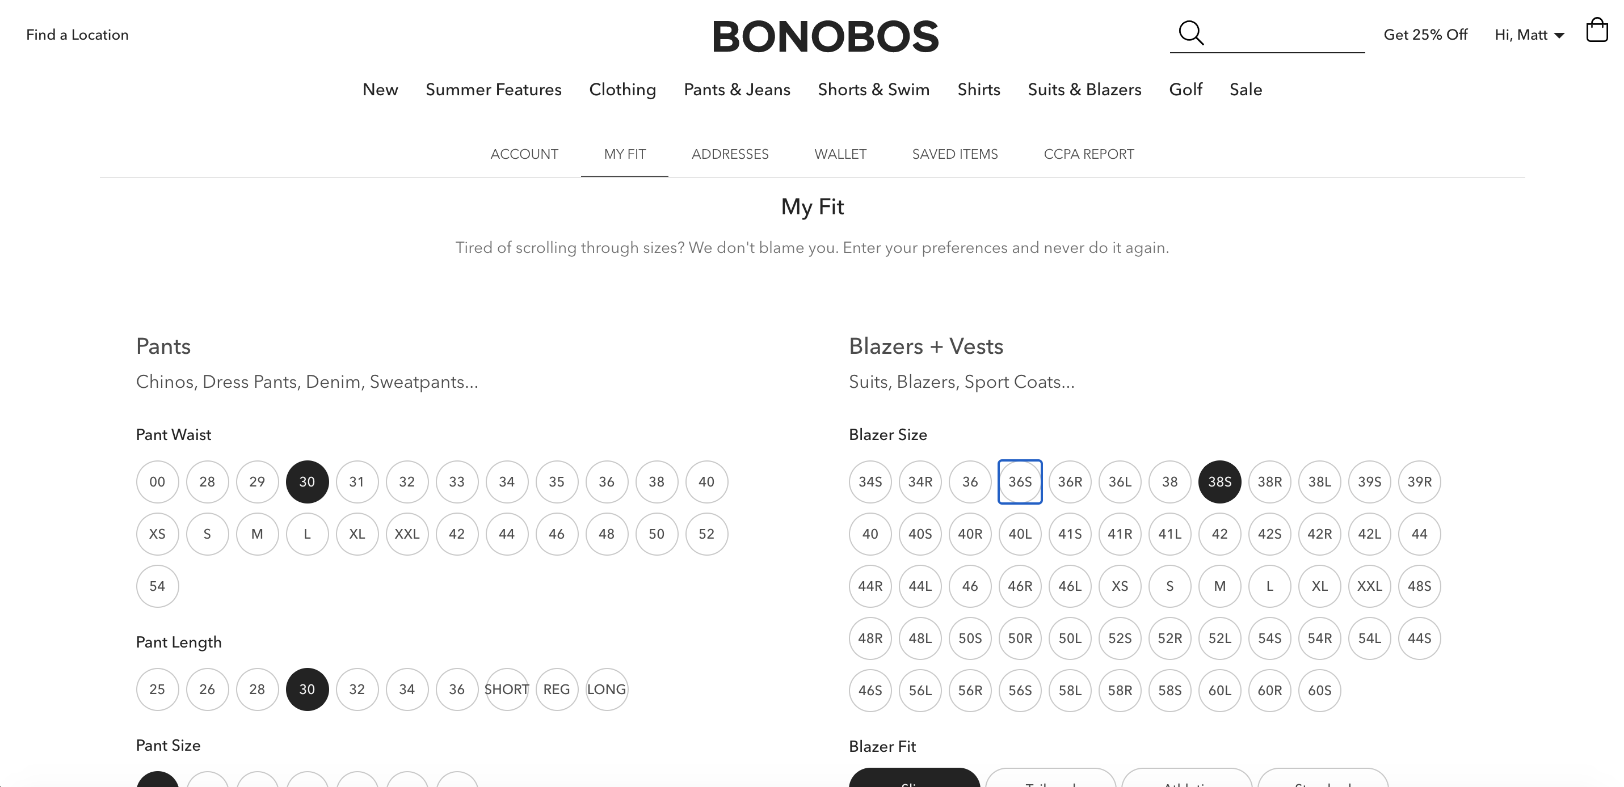1624x787 pixels.
Task: Expand the Hi, Matt account dropdown
Action: coord(1529,35)
